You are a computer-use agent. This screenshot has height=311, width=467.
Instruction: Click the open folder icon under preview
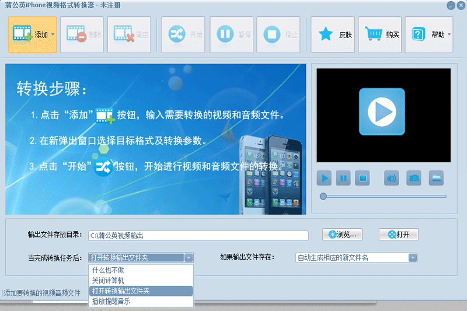(436, 179)
